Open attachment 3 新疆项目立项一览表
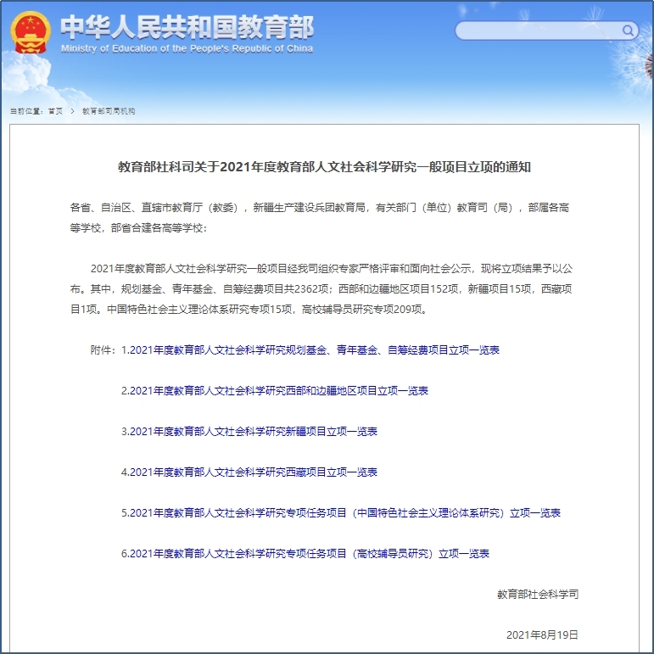This screenshot has height=654, width=654. pyautogui.click(x=249, y=432)
